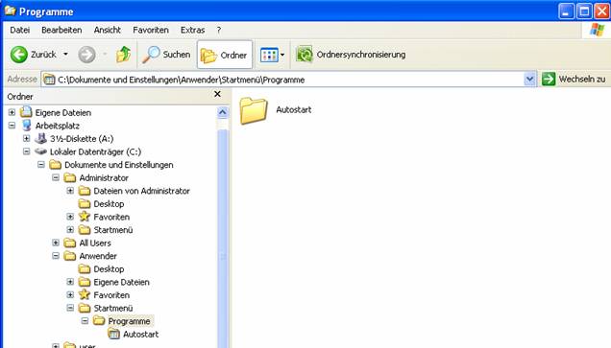The image size is (611, 348).
Task: Open the Ansicht menu
Action: [108, 30]
